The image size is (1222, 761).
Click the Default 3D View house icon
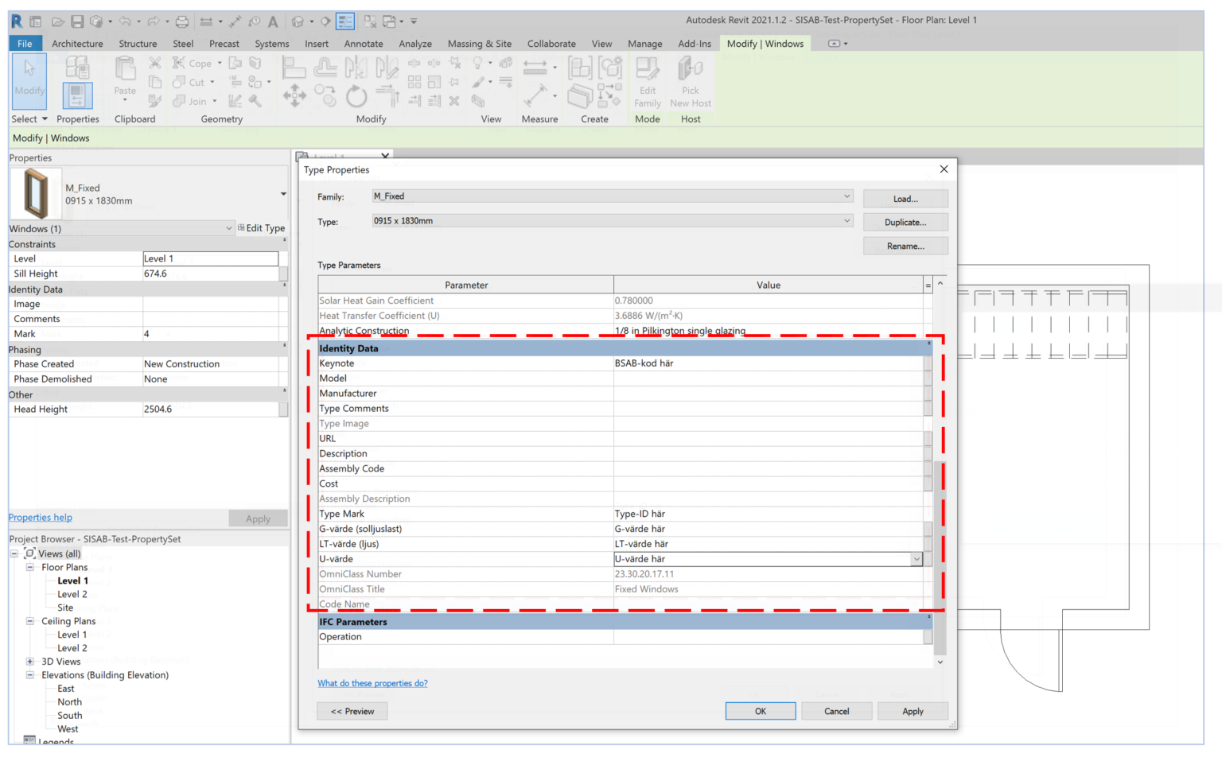pos(298,21)
